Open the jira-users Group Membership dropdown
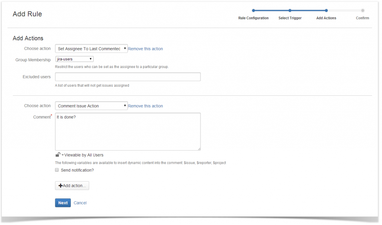 [74, 59]
